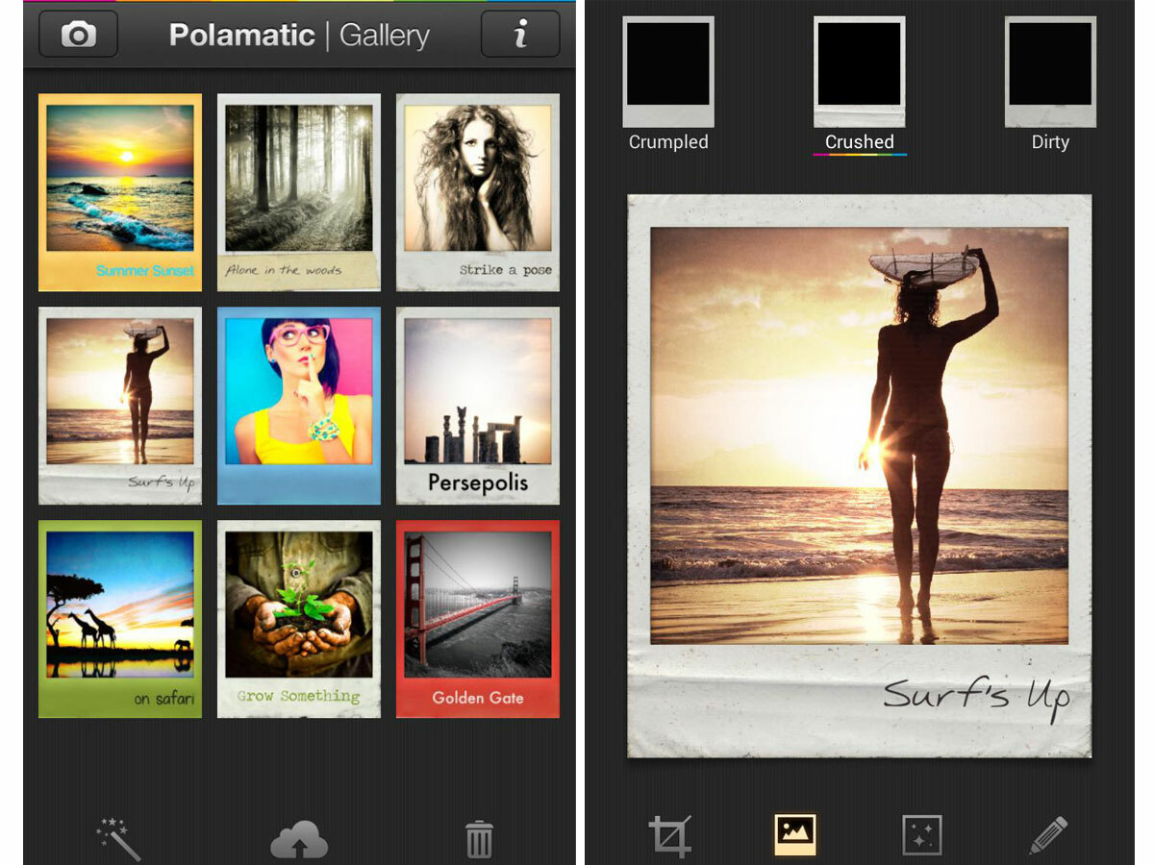Select the pencil caption icon
Viewport: 1154px width, 865px height.
[x=1048, y=835]
